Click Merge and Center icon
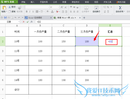Image resolution: width=130 pixels, height=99 pixels. click(86, 8)
